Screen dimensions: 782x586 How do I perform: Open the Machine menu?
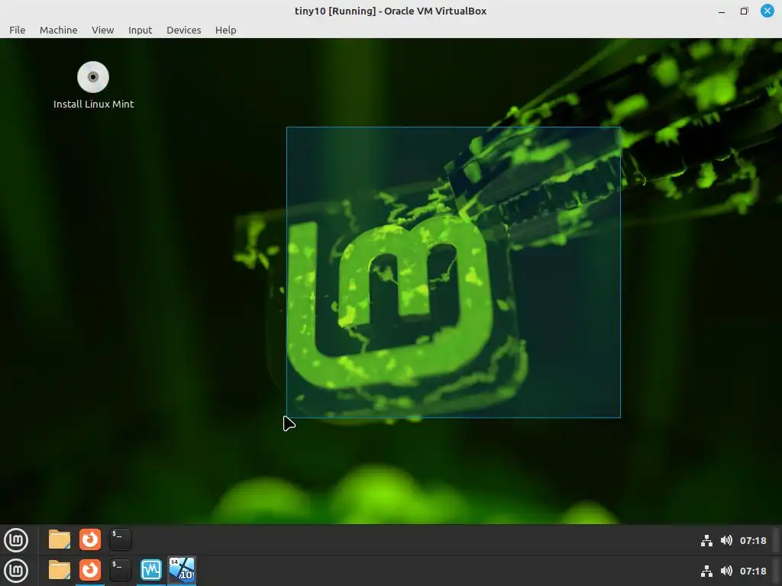tap(58, 30)
